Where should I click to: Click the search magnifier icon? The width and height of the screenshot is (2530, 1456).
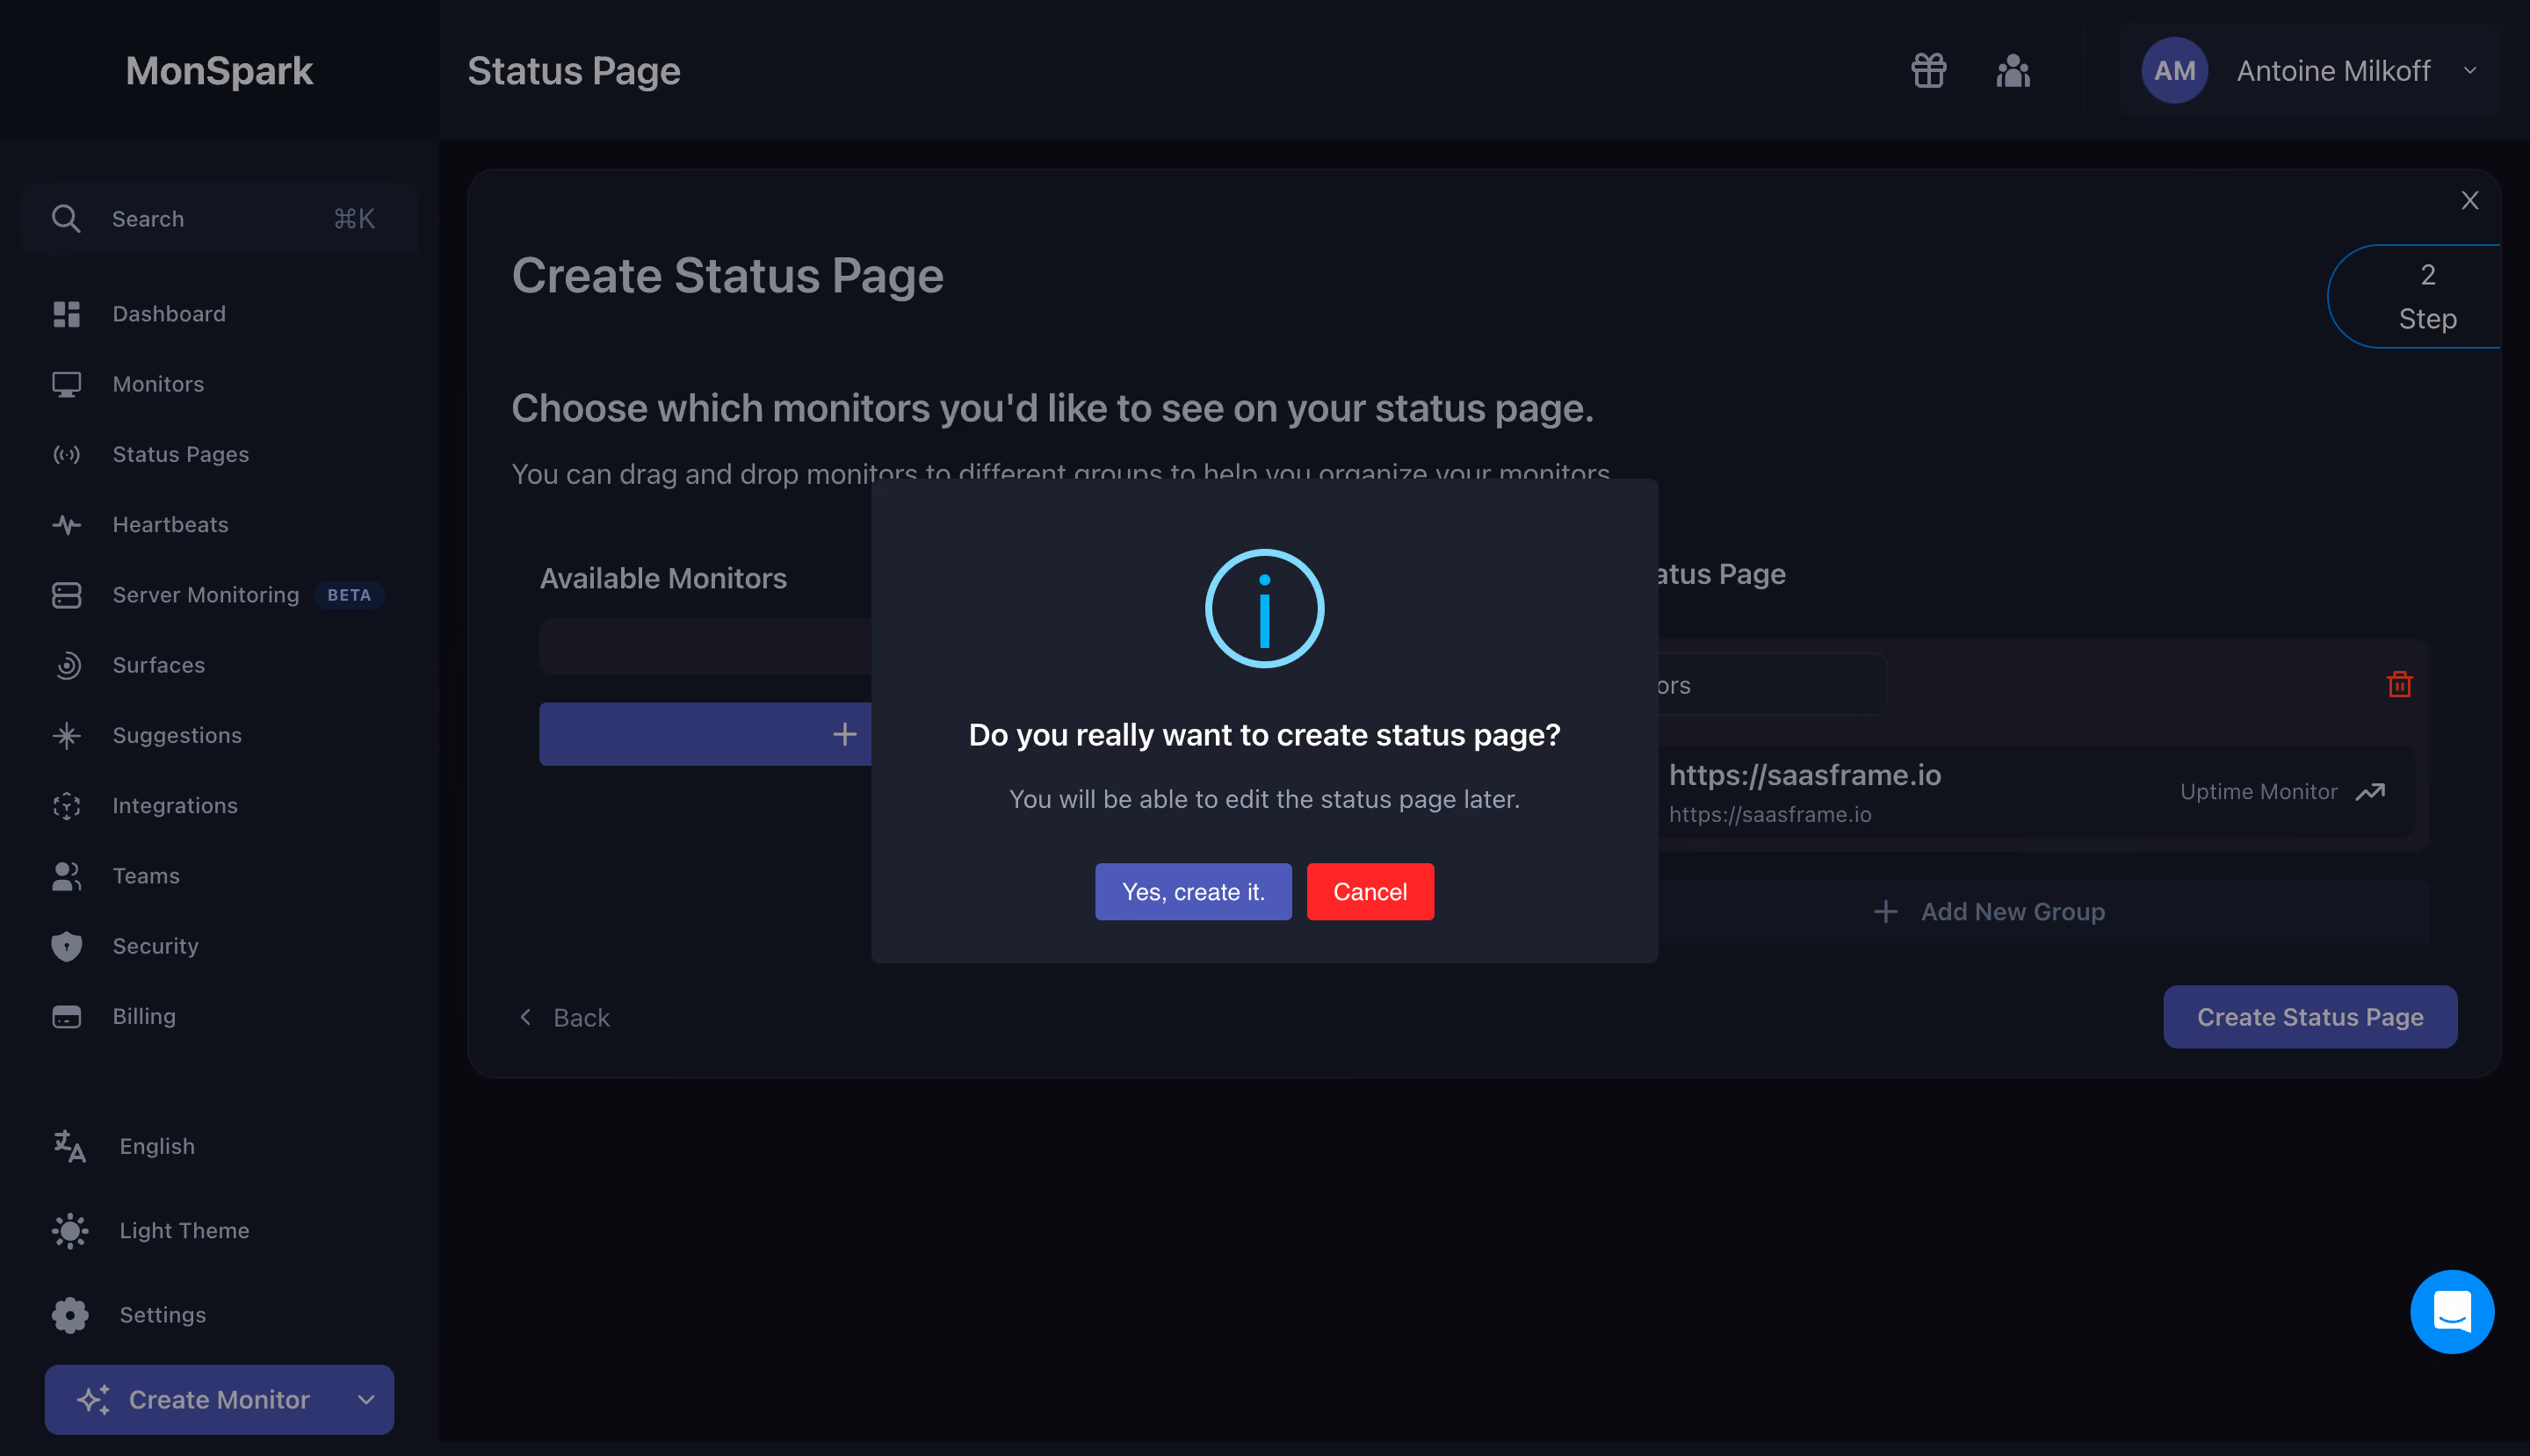(66, 219)
